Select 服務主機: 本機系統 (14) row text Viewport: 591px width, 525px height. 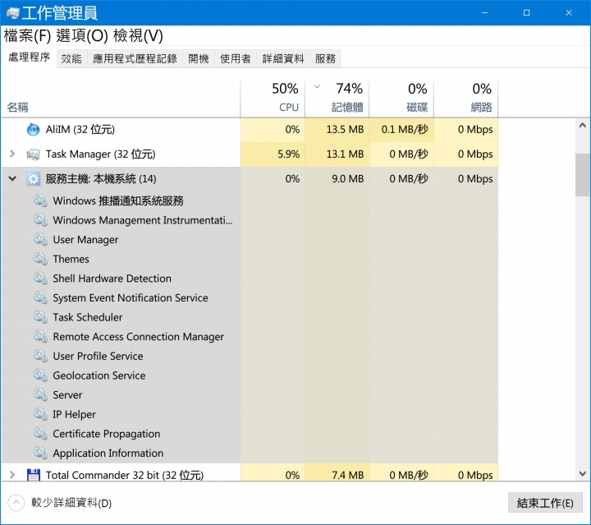point(101,179)
